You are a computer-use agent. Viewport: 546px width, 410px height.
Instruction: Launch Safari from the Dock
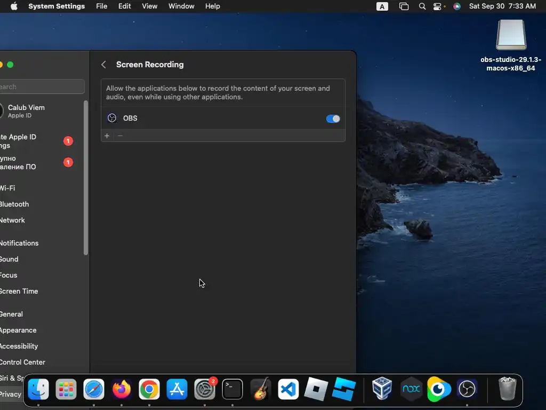coord(94,389)
